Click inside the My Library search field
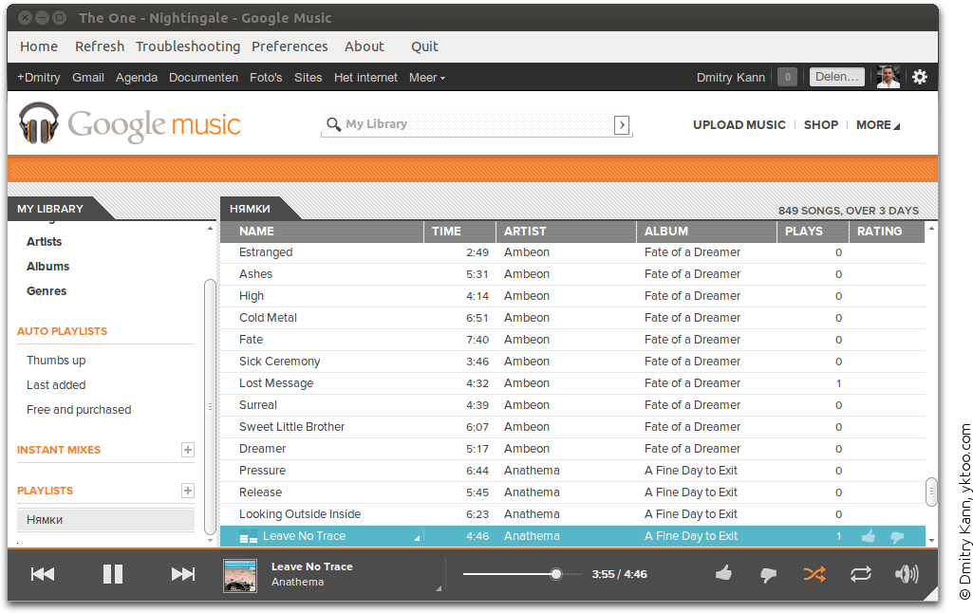This screenshot has width=973, height=613. (x=477, y=124)
